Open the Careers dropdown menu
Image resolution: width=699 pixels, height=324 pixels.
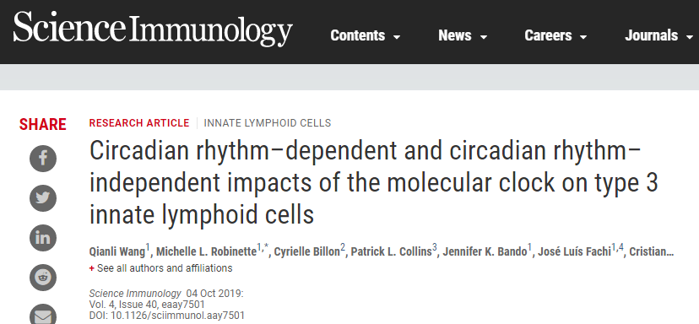(x=555, y=35)
